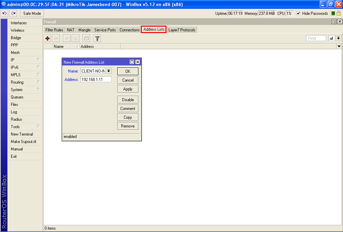Screen dimensions: 343x232
Task: Click the Name input field
Action: 93,71
